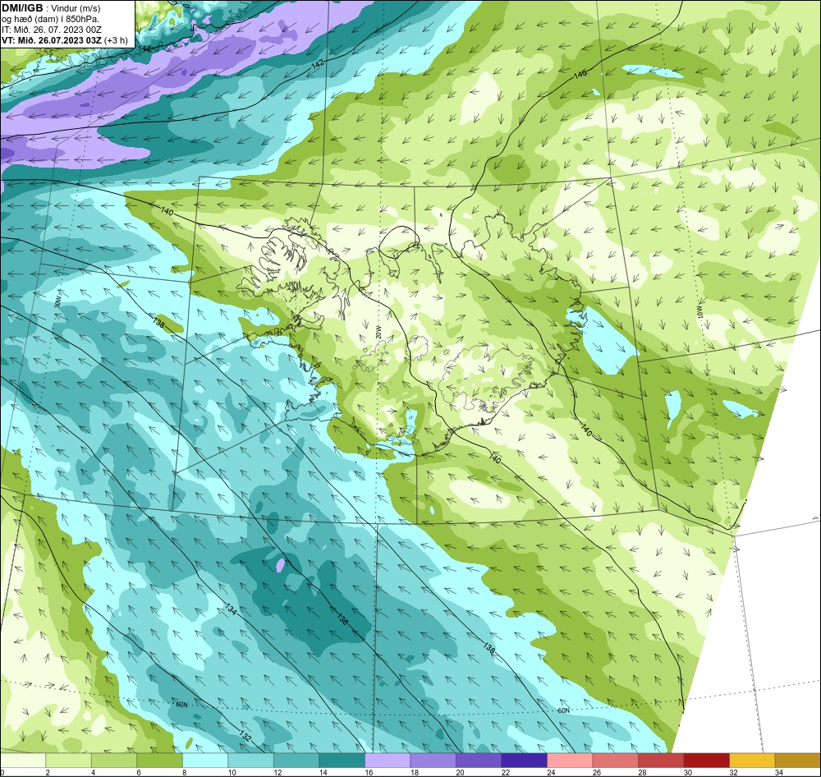Click the 30W longitude label
The image size is (821, 777).
57,301
